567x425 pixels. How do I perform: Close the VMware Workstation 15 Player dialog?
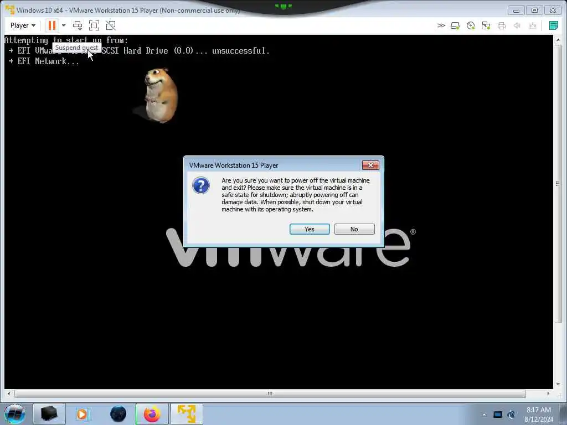(x=370, y=165)
